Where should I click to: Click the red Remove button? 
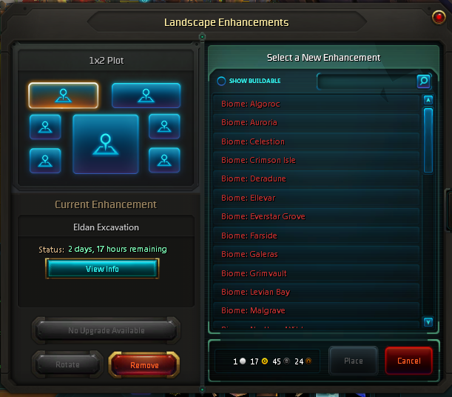pyautogui.click(x=144, y=365)
